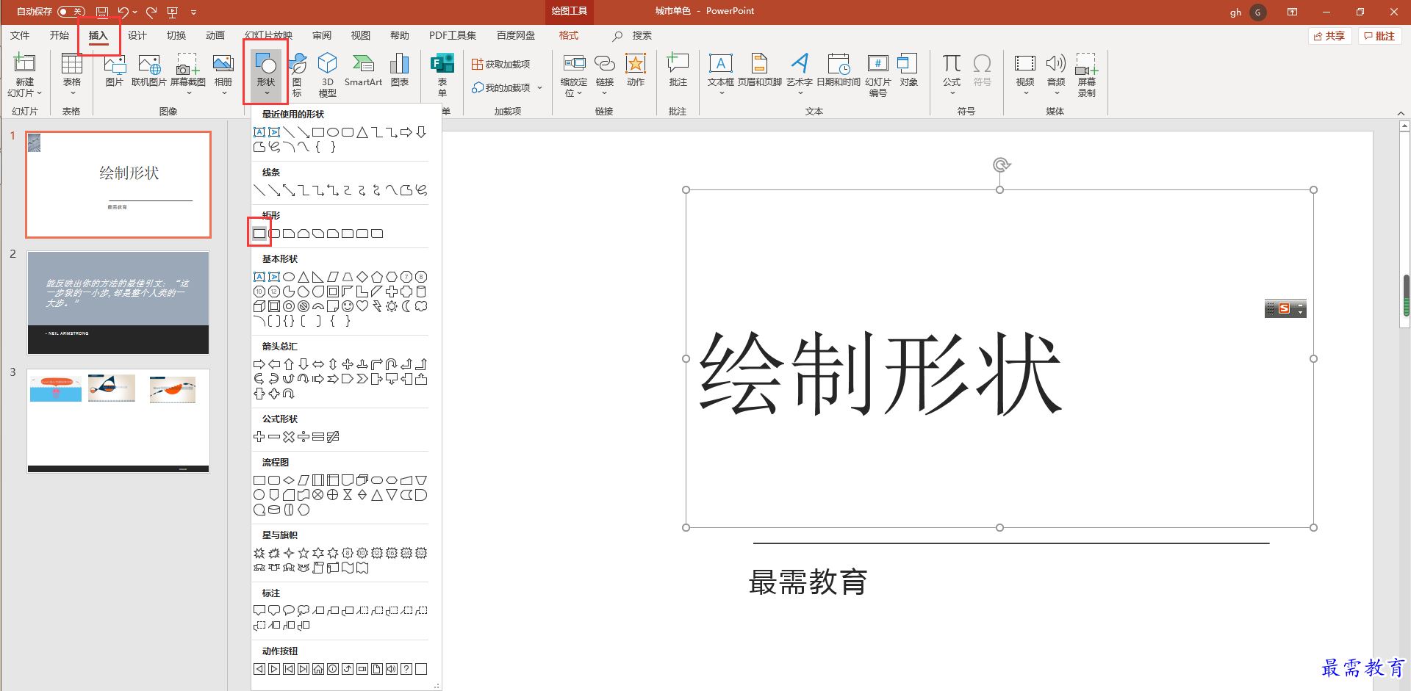Open the 动画 tab
Image resolution: width=1411 pixels, height=691 pixels.
coord(215,35)
